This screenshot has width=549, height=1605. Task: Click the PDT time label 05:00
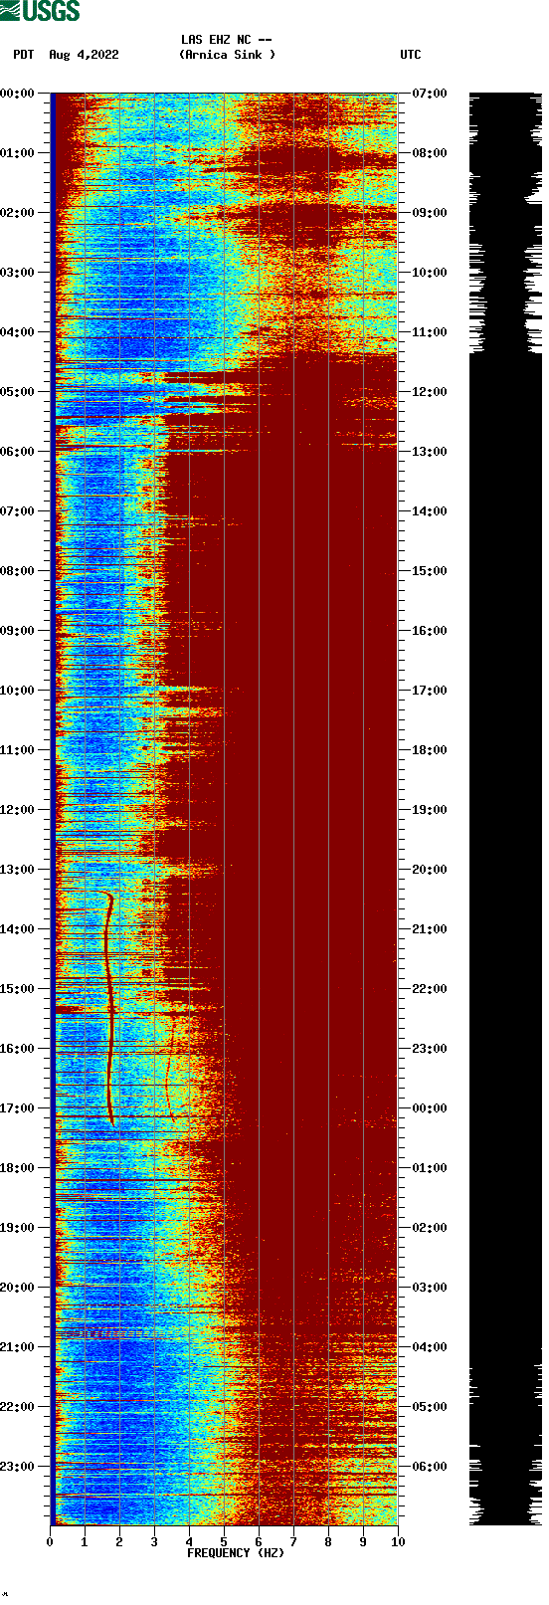click(x=17, y=391)
